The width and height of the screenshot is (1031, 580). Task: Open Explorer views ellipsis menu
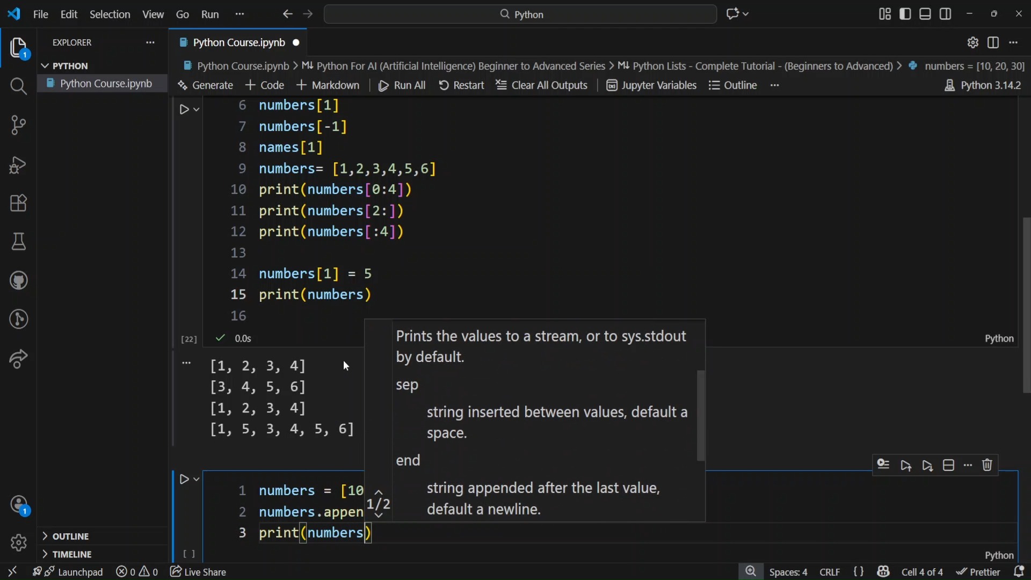(151, 43)
